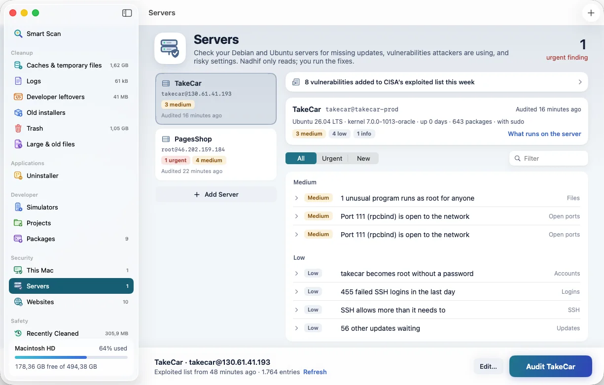Click Recently Cleaned clock icon
The width and height of the screenshot is (604, 385).
pos(18,333)
